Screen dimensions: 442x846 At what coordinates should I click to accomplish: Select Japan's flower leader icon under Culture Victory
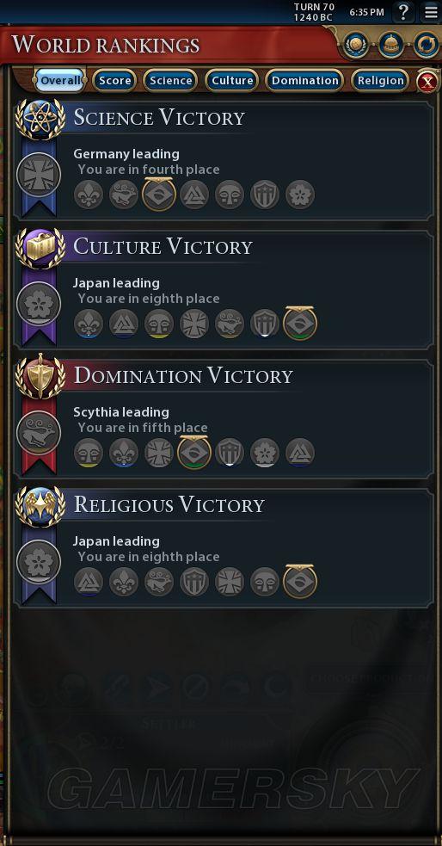tap(39, 304)
